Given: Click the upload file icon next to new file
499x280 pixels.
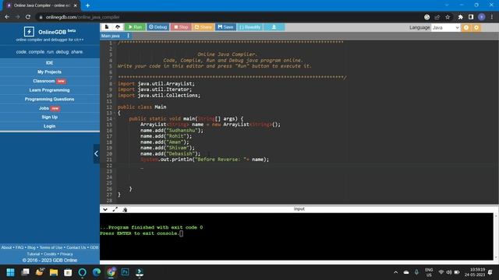Looking at the screenshot, I should 118,27.
